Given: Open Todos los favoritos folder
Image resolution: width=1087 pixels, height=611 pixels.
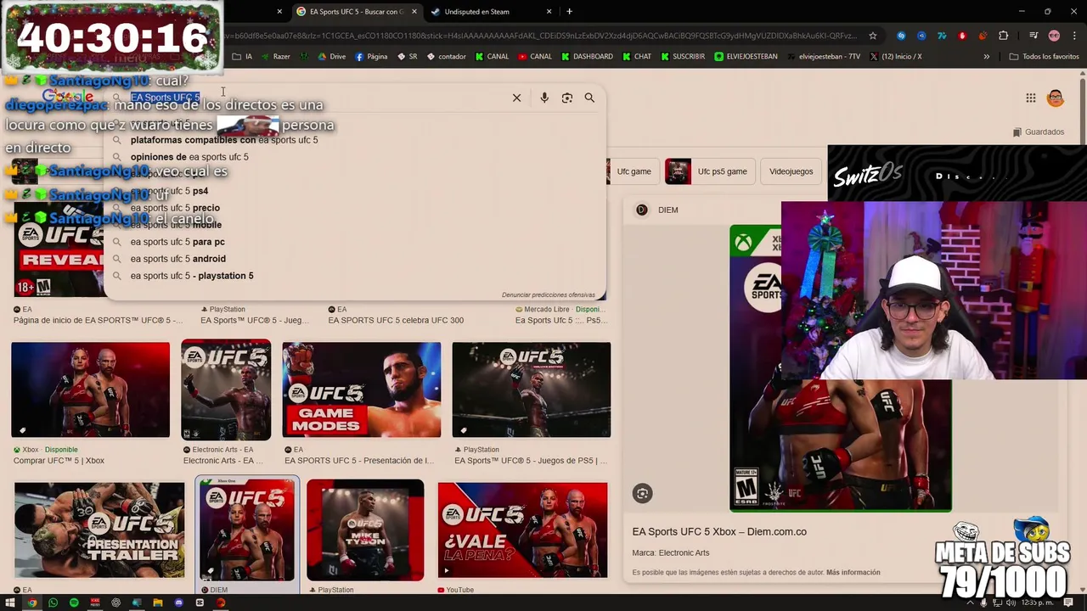Looking at the screenshot, I should (1044, 57).
